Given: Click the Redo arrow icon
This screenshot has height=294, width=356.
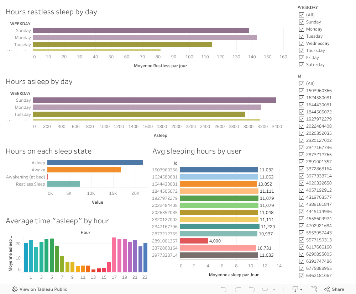Looking at the screenshot, I should click(x=238, y=289).
